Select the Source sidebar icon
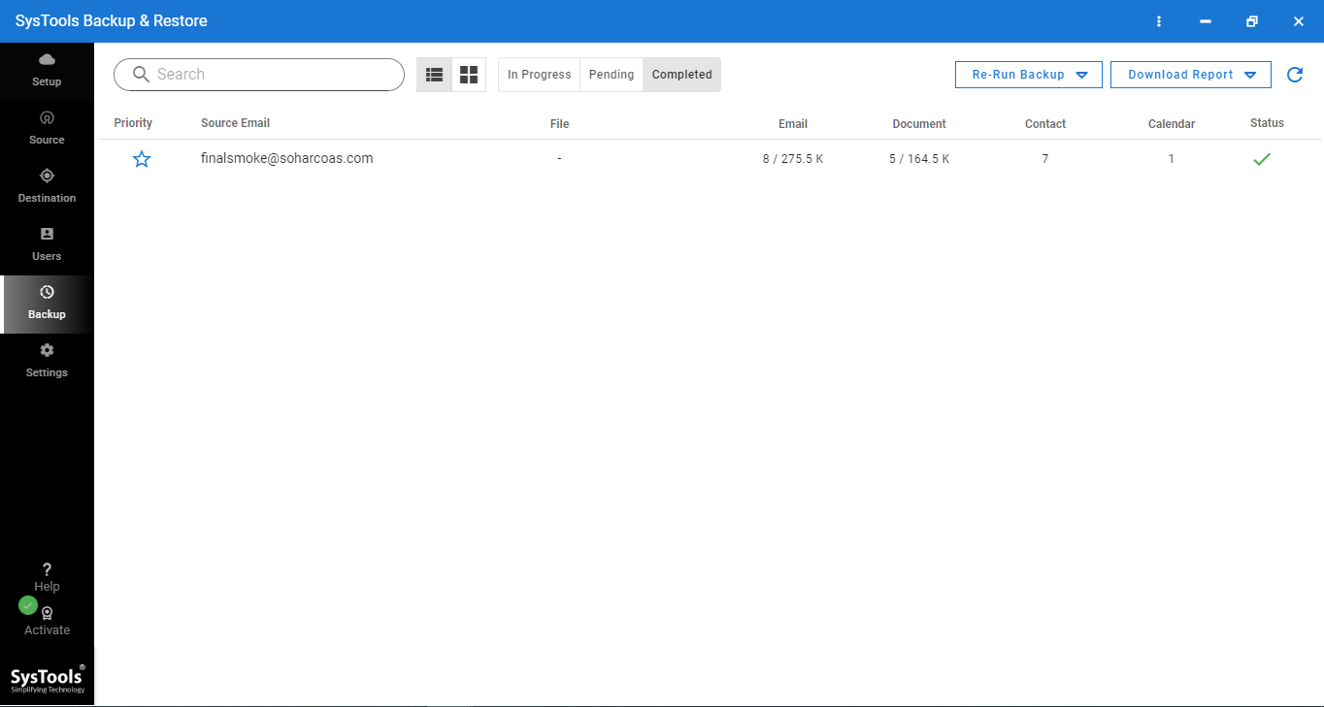The width and height of the screenshot is (1324, 707). [46, 127]
